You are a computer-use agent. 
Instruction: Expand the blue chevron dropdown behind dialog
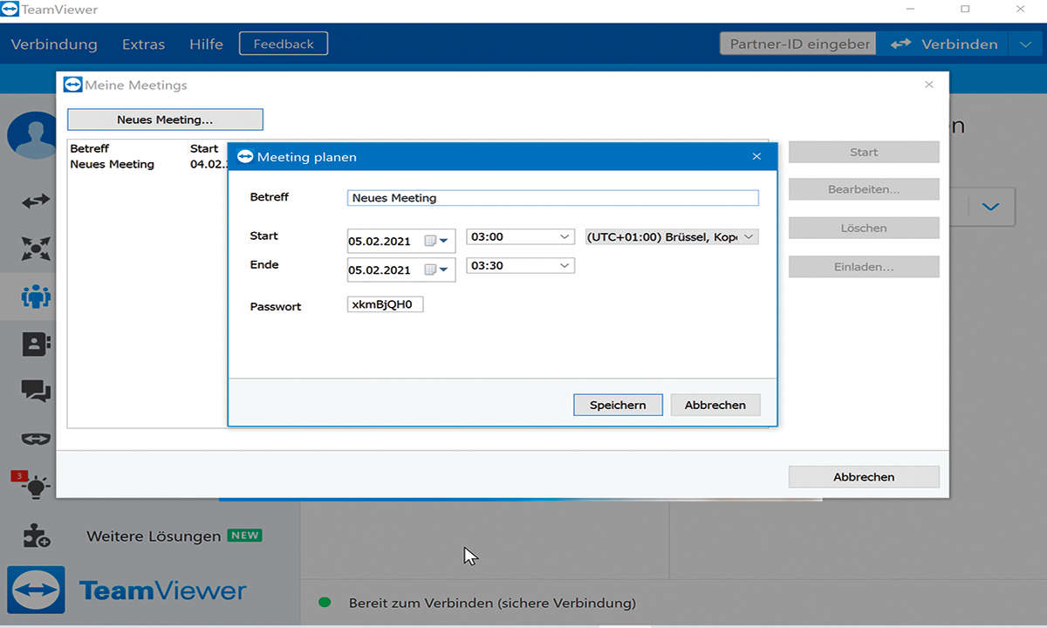pos(990,208)
